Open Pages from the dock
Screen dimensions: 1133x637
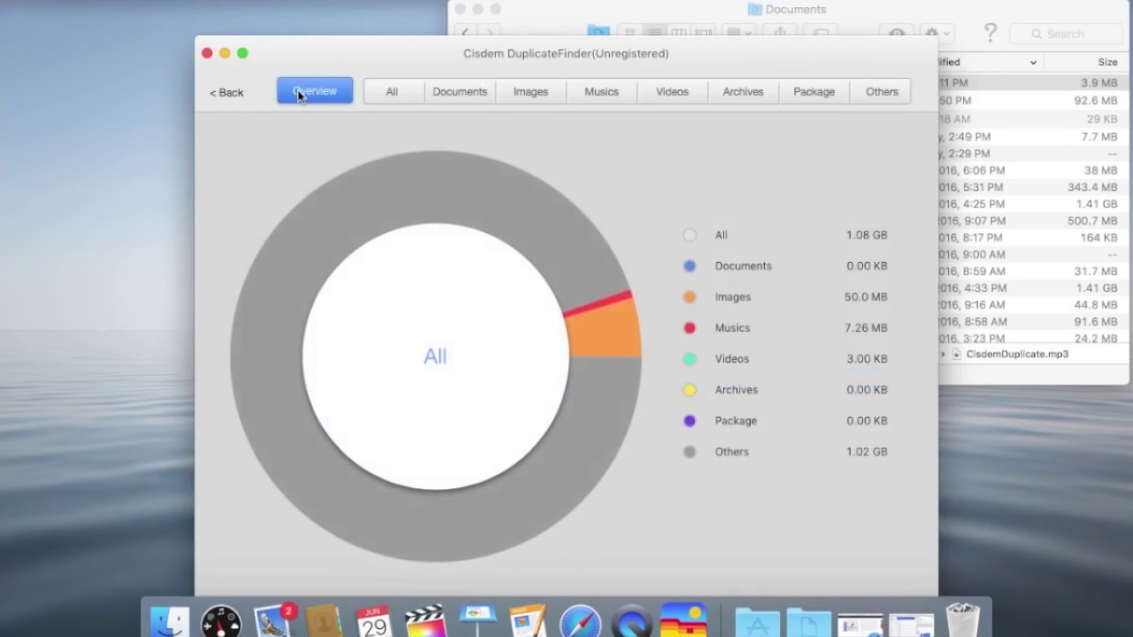[528, 622]
